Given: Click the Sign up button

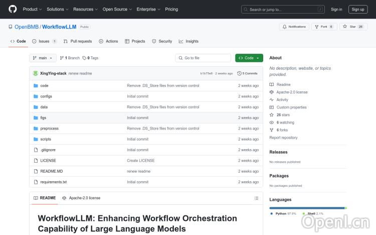Looking at the screenshot, I should (x=358, y=9).
